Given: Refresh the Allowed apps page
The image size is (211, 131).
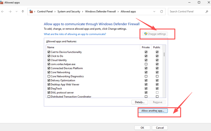Looking at the screenshot, I should point(161,12).
